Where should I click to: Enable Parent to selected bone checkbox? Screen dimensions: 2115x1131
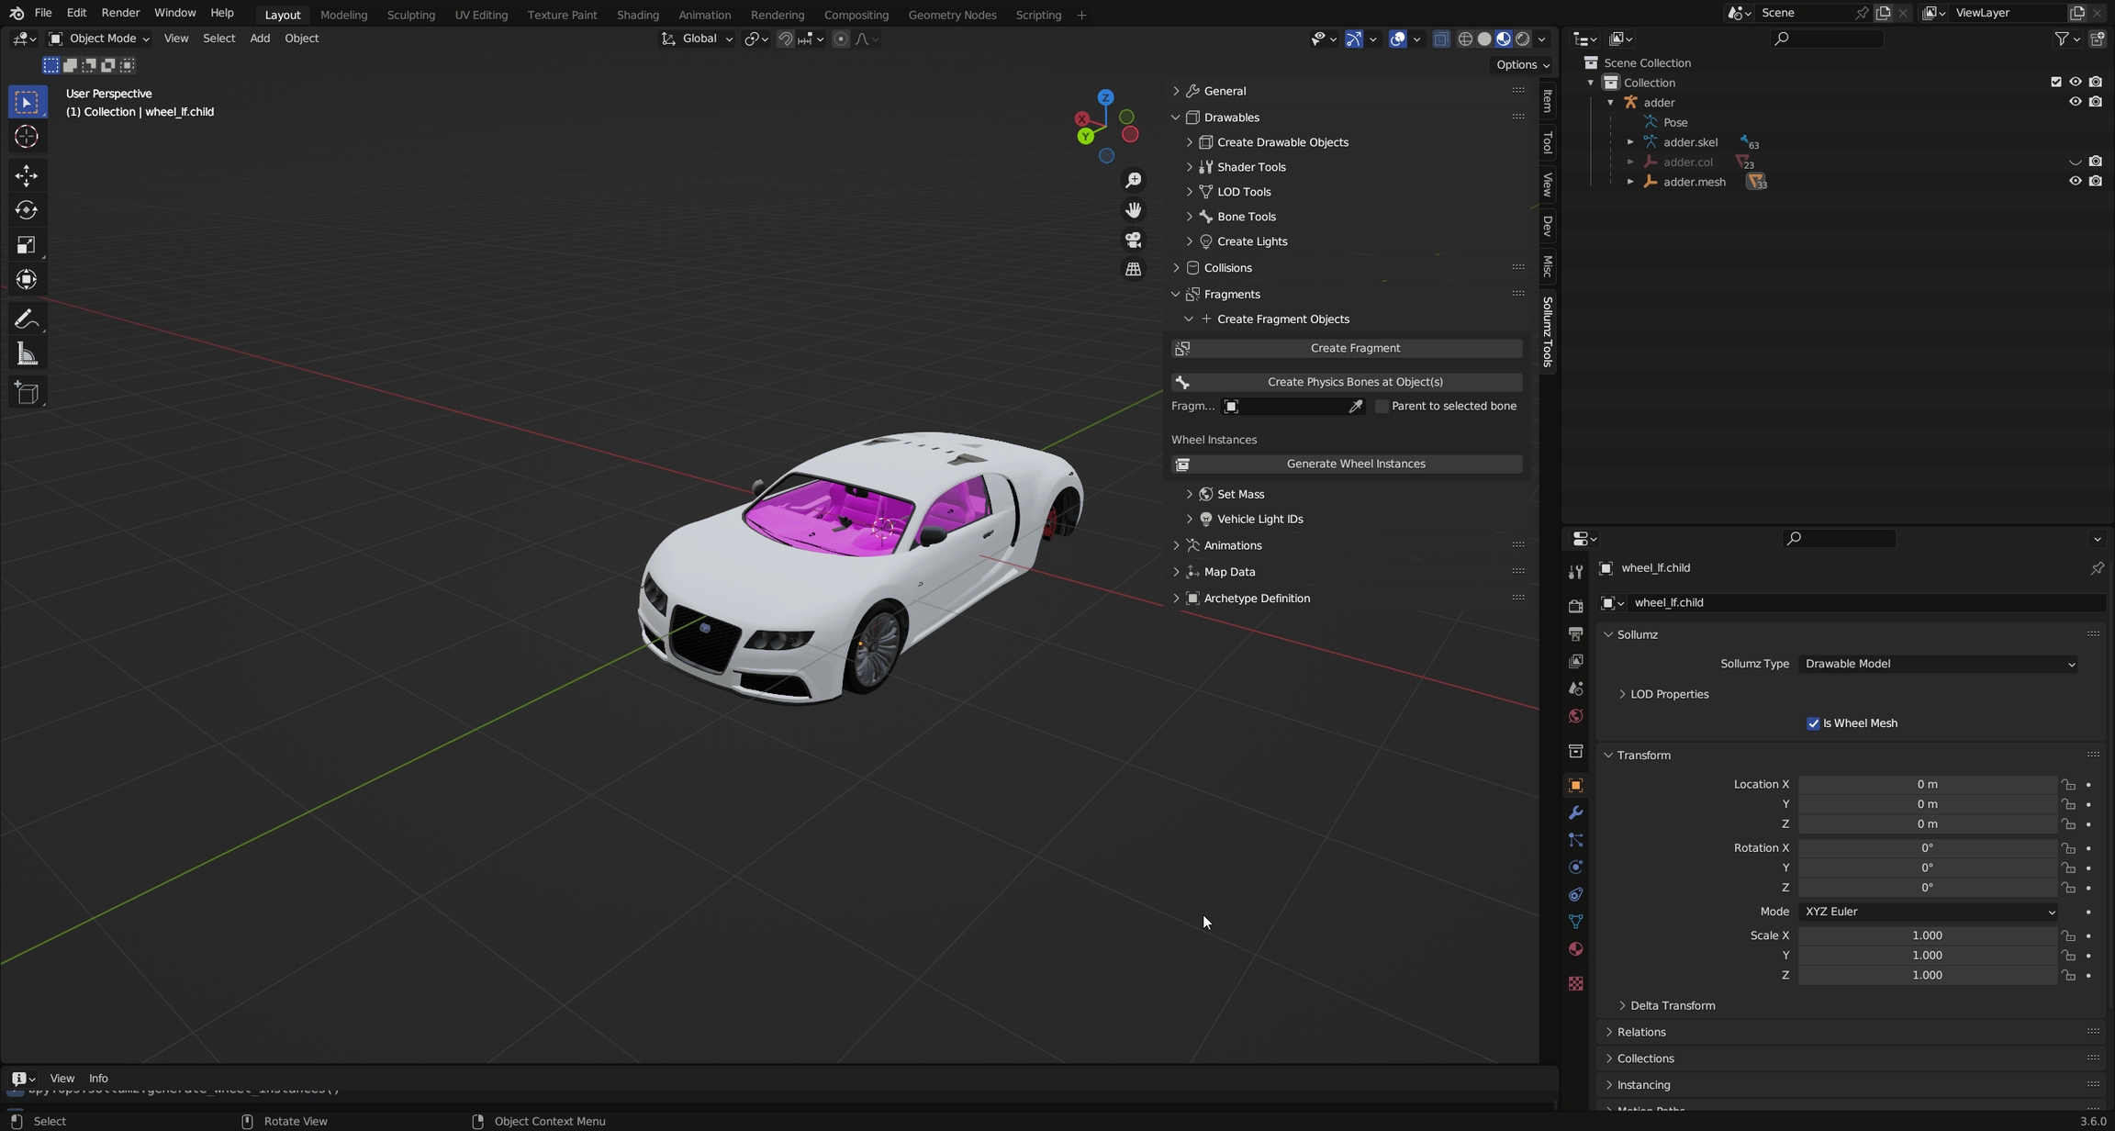(1382, 407)
